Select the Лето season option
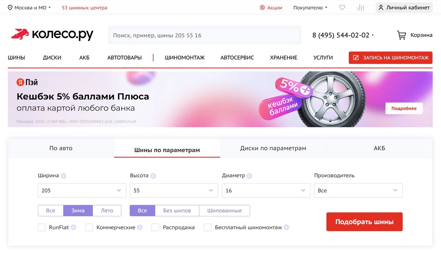 click(x=107, y=211)
